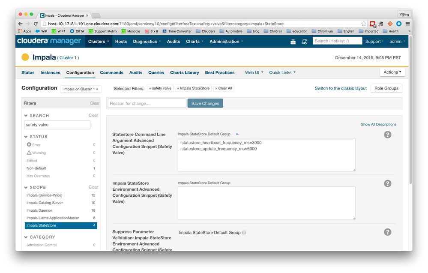Open the Quick Links dropdown
428x273 pixels.
tap(282, 72)
